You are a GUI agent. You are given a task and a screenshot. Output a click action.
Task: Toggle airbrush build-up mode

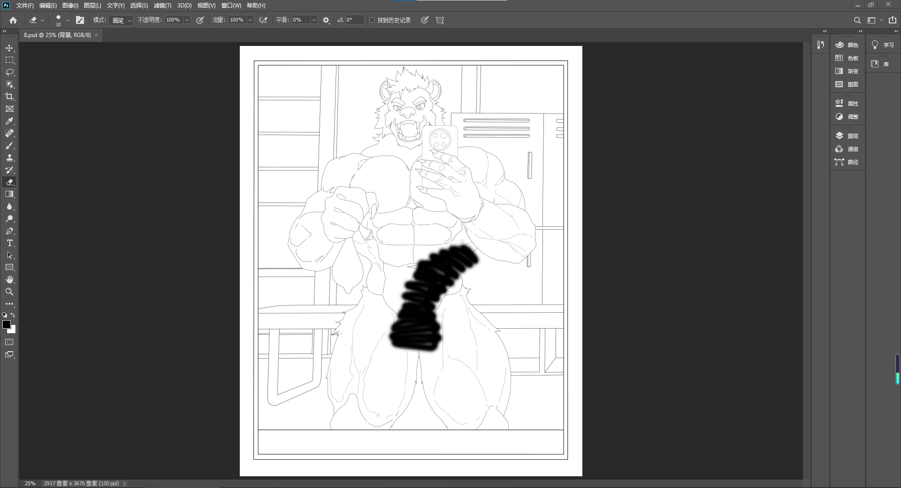point(263,20)
